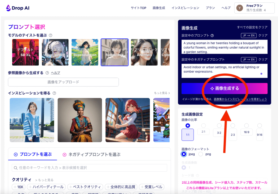
Task: Pick the woman in African headwrap inspiration
Action: click(80, 120)
